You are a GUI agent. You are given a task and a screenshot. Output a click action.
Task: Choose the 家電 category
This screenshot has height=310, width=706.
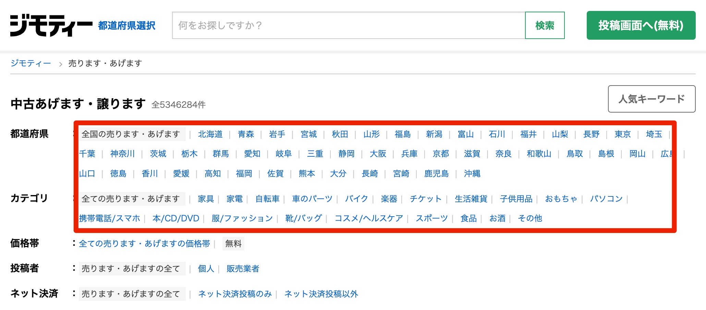click(x=235, y=199)
